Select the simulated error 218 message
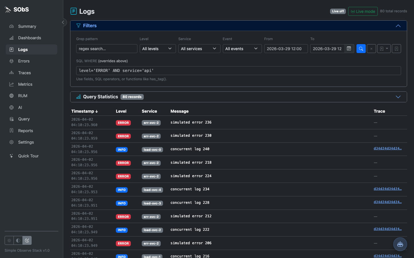Viewport: 414px width, 258px height. point(191,163)
